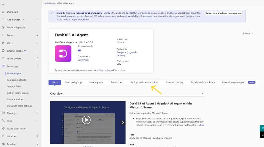Click the Teams client health icon
The image size is (264, 147).
pos(3,128)
